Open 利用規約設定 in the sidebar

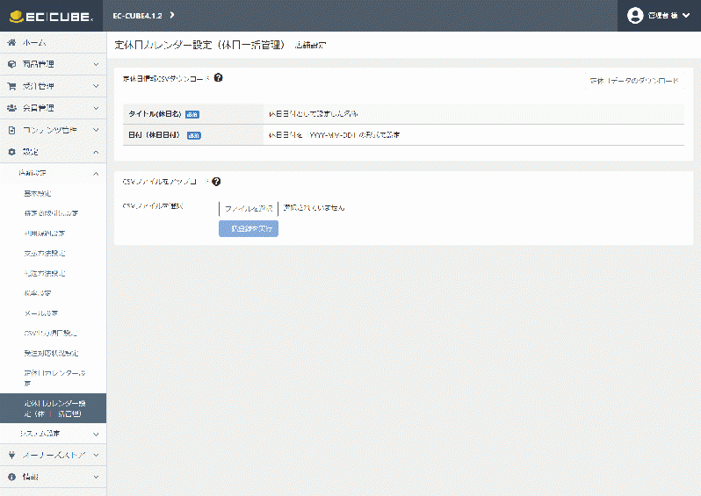(44, 234)
